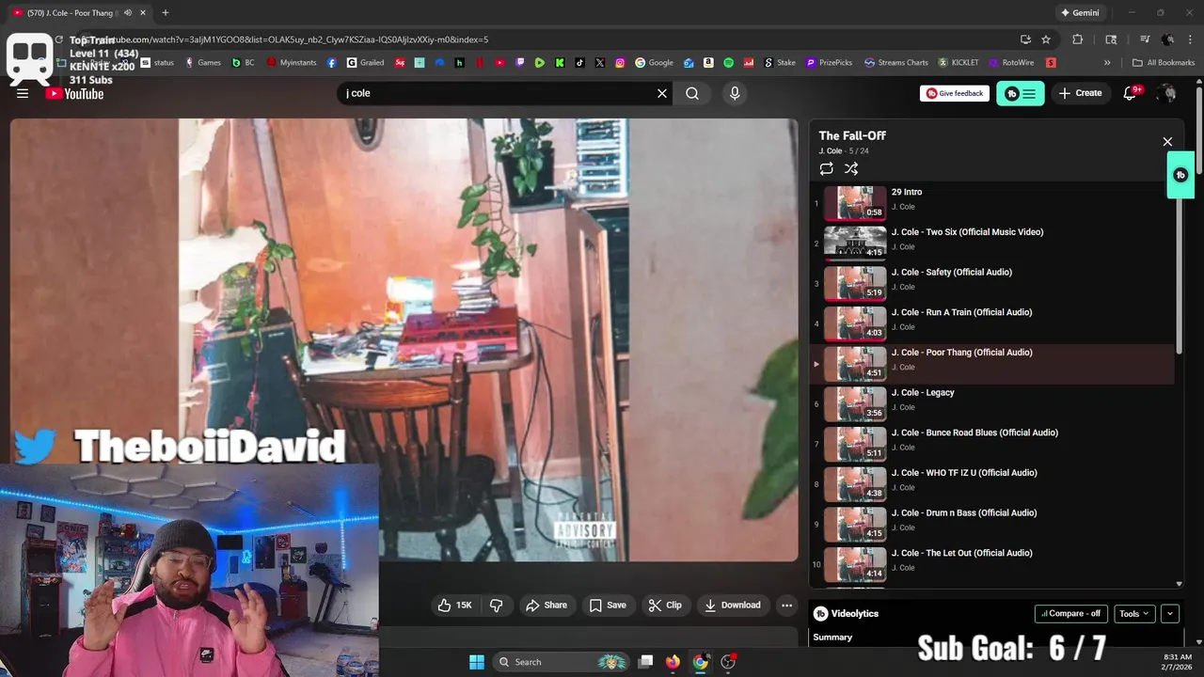Bookmark this page with star icon
The width and height of the screenshot is (1204, 677).
1046,39
